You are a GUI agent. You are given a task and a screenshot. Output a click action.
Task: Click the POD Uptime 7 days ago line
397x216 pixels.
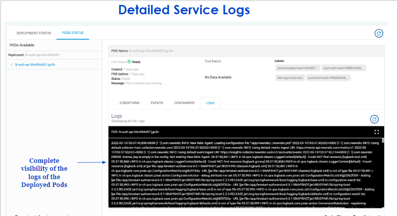128,74
